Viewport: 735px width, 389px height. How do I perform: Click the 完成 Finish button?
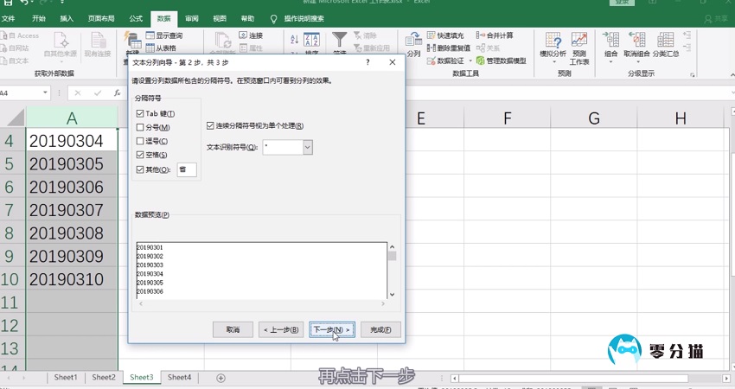(380, 329)
